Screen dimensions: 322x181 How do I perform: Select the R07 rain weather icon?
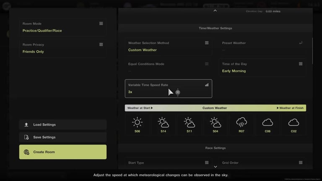click(x=241, y=122)
